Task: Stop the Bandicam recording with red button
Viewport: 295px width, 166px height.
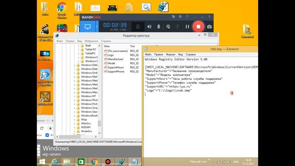Action: coord(198,27)
